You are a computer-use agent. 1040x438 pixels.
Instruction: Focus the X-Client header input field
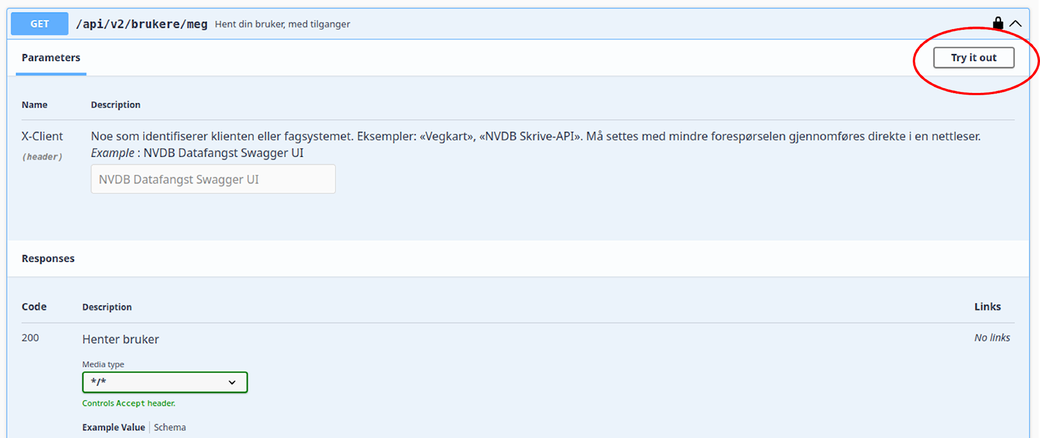coord(213,180)
